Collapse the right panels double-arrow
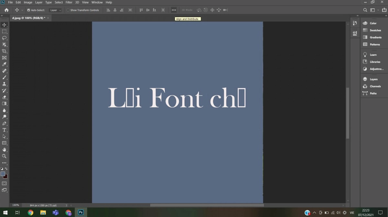 point(386,16)
